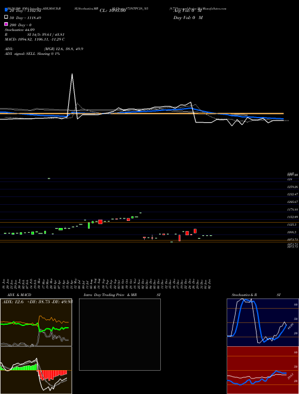Screen dimensions: 299x394
Task: Click the 'ADX: 12.6 +DY: 38.75 -DY: 49.93' header
Action: pos(38,302)
